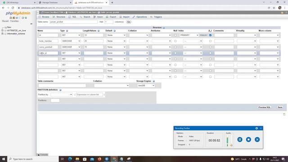Go back in the browser
Screen dimensions: 288x162
pos(3,8)
